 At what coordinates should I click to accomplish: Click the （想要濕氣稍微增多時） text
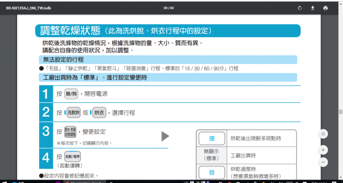pyautogui.click(x=255, y=176)
